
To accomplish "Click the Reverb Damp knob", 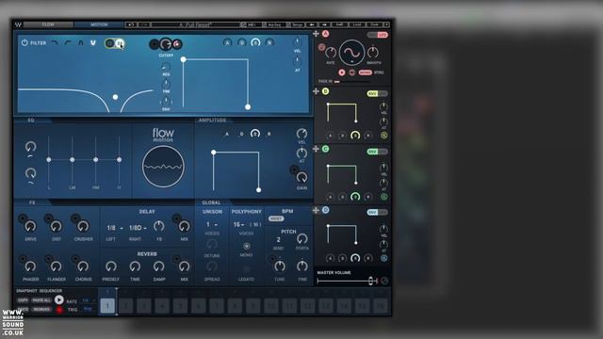I will point(159,266).
